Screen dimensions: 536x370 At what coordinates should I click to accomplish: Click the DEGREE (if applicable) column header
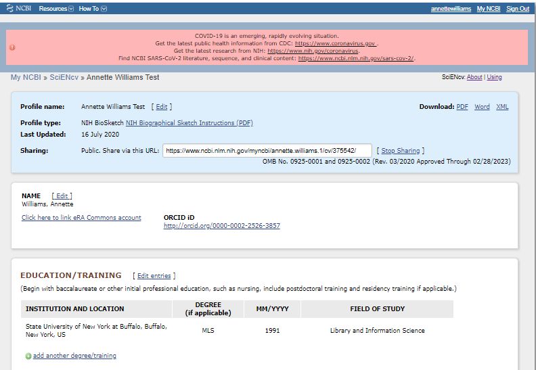click(208, 309)
